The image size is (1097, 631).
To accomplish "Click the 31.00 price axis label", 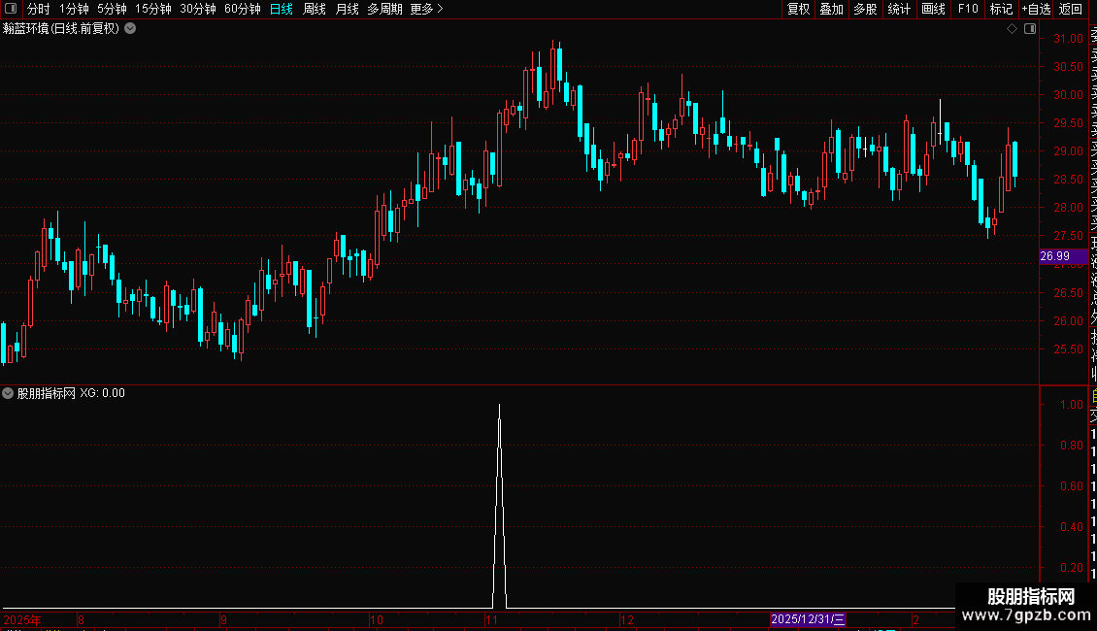I will [1068, 39].
